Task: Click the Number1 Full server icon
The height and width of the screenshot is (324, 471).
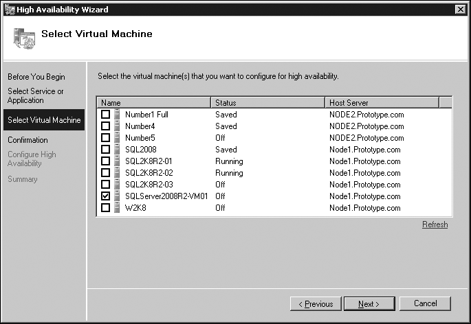Action: 117,115
